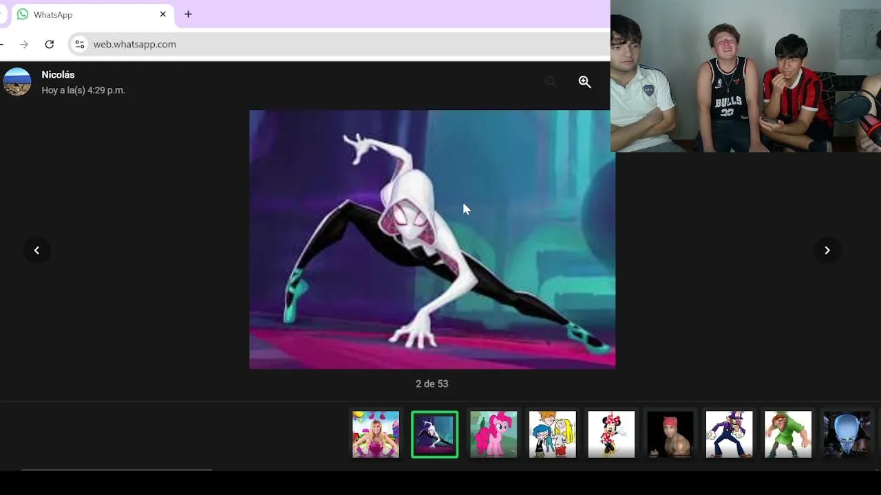Viewport: 881px width, 495px height.
Task: Select the blonde doll thumbnail
Action: [x=376, y=434]
